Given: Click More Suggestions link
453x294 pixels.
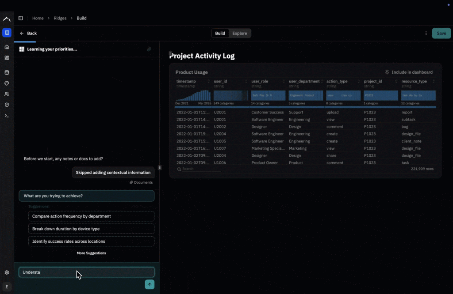Looking at the screenshot, I should 91,253.
